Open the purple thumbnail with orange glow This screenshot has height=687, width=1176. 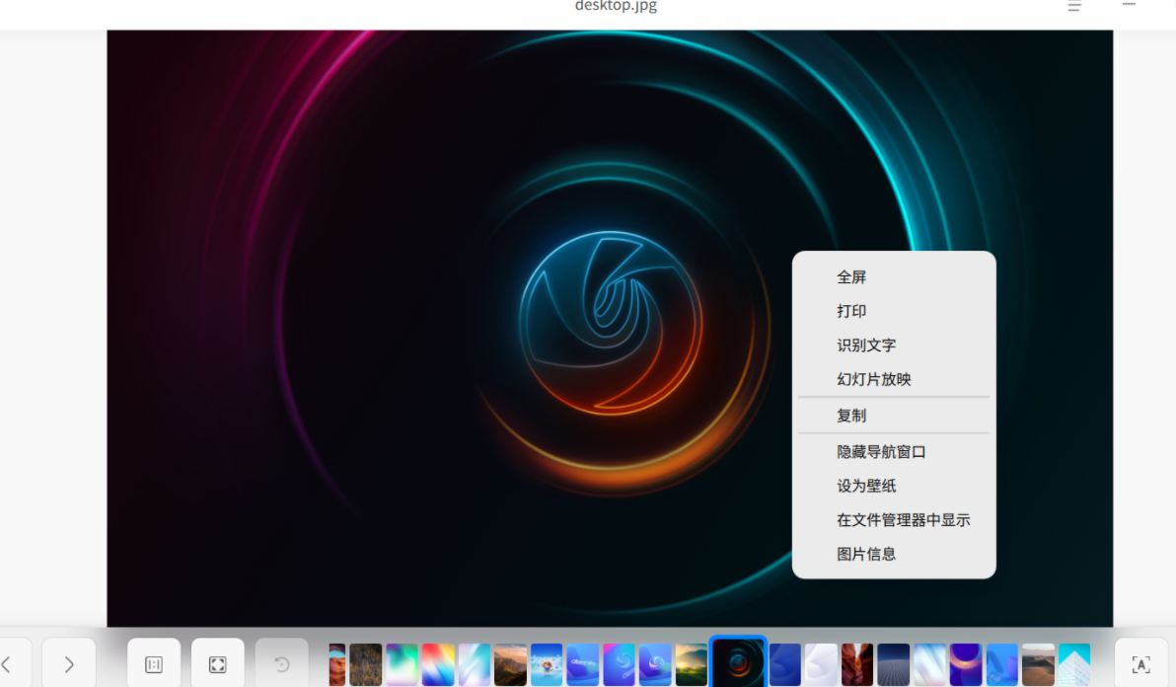[965, 664]
